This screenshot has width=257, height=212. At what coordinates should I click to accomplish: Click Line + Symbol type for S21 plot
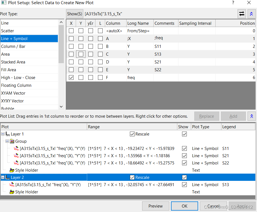point(205,156)
